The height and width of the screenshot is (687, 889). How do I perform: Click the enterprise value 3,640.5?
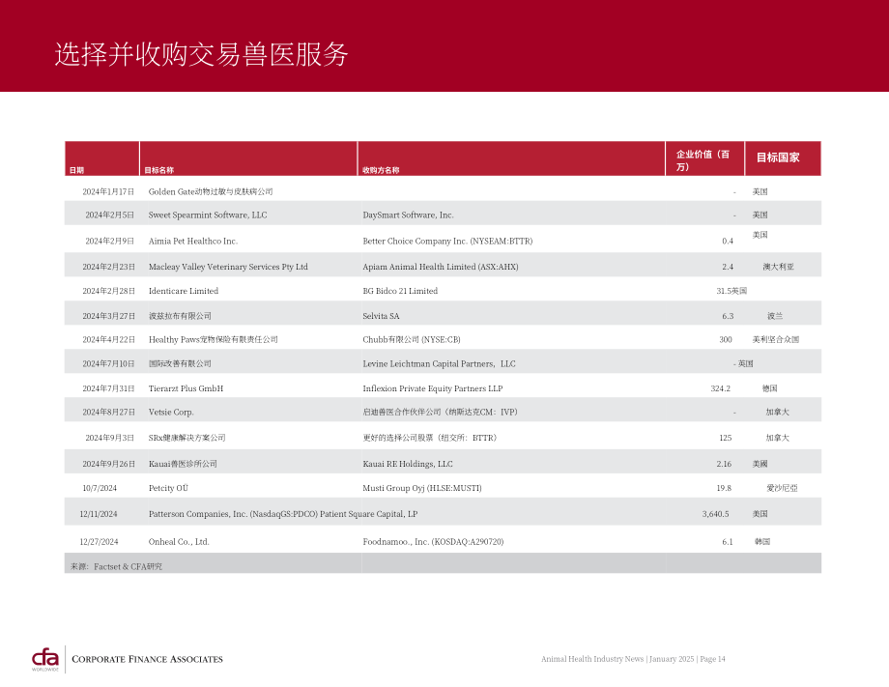[x=715, y=514]
